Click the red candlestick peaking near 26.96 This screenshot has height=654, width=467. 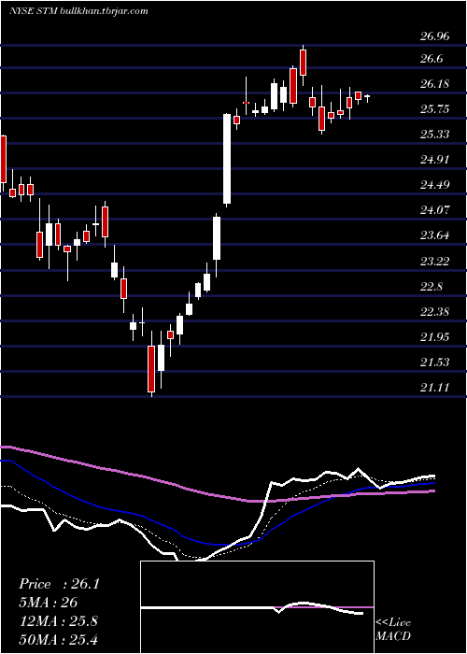[x=304, y=63]
